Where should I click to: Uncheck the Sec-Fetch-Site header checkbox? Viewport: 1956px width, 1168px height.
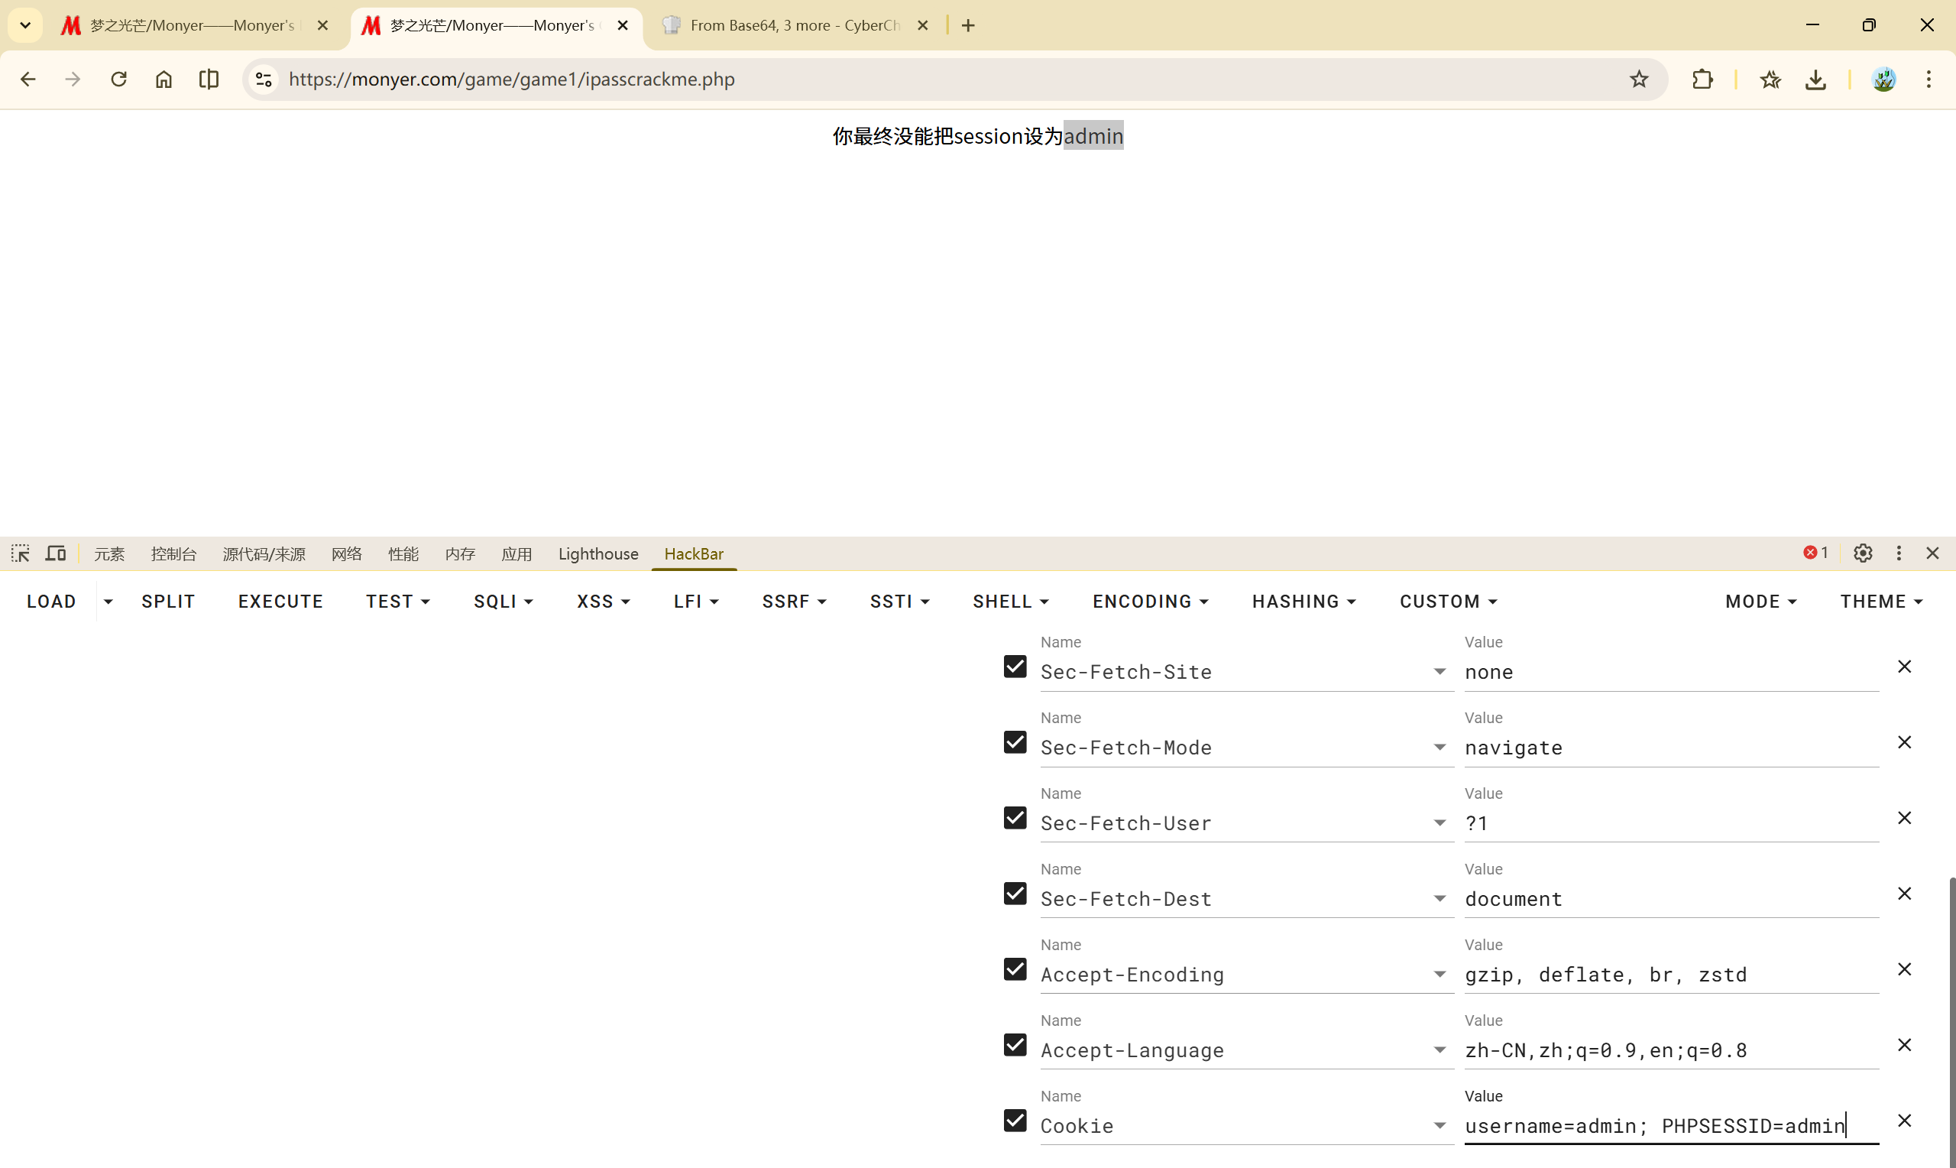point(1015,667)
